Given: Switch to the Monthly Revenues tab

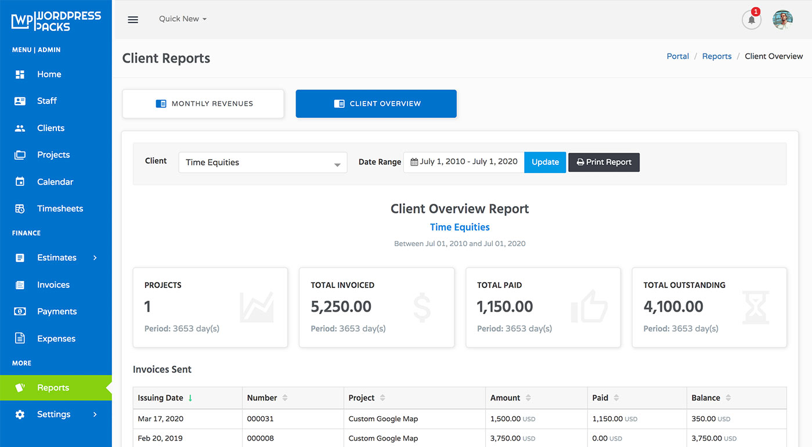Looking at the screenshot, I should (x=203, y=103).
